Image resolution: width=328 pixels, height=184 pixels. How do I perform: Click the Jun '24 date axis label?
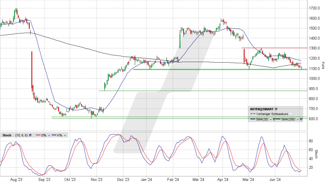pyautogui.click(x=275, y=180)
